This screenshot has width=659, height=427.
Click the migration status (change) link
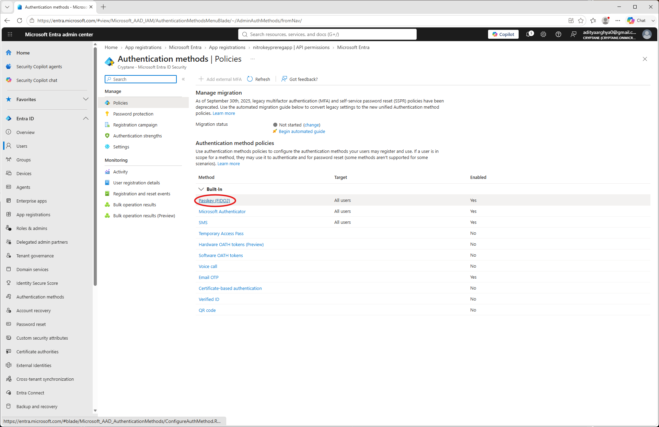312,125
